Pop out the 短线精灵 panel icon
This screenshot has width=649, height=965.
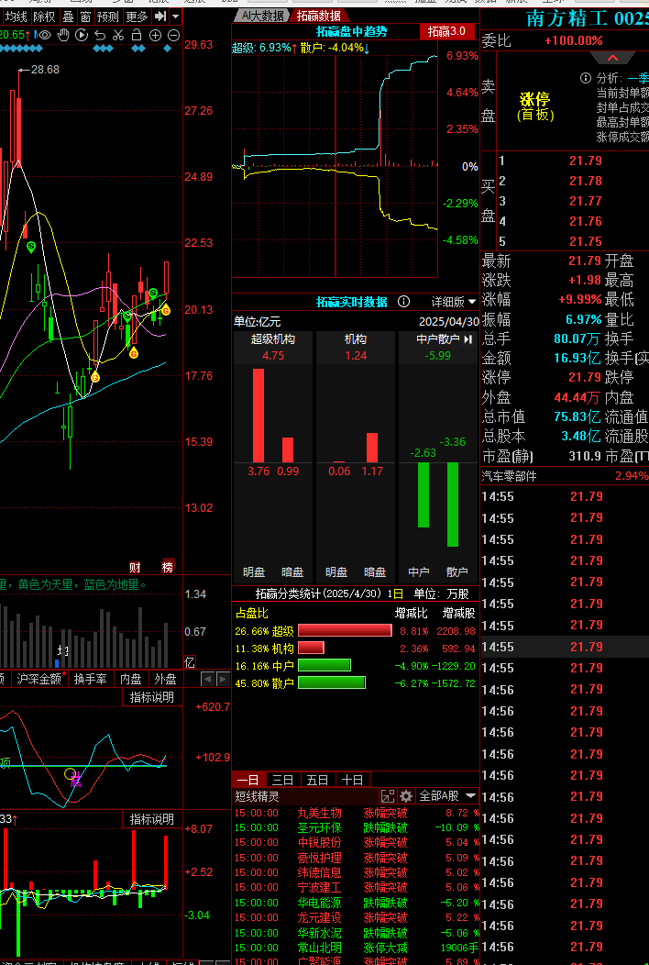[x=388, y=795]
